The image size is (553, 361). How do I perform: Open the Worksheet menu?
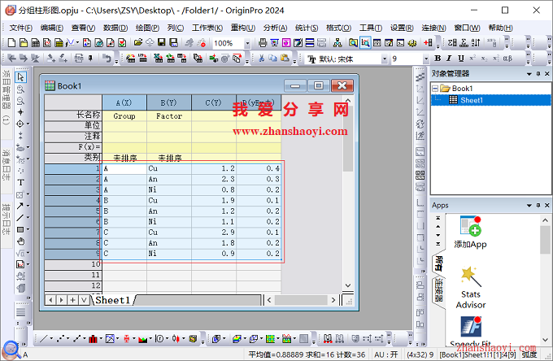point(207,28)
